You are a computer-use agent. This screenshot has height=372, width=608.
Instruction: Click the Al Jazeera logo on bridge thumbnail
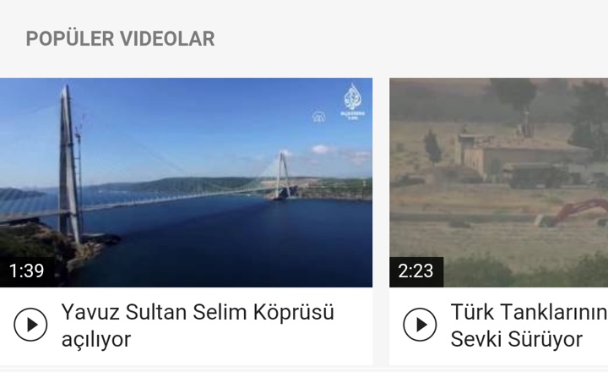(353, 101)
